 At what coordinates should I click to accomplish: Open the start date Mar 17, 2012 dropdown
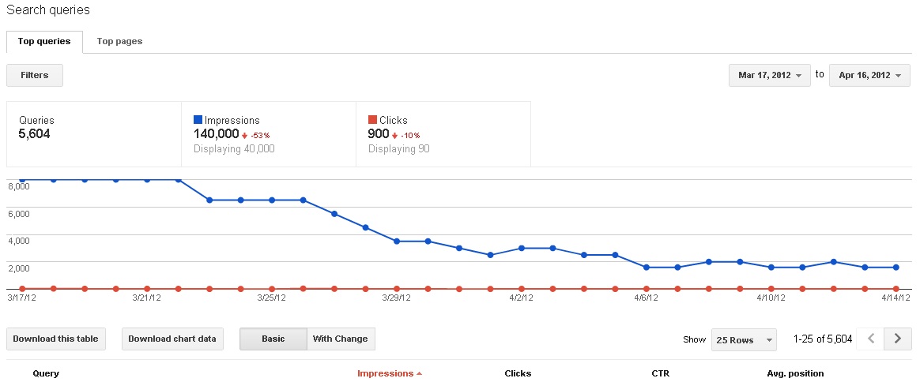click(769, 76)
